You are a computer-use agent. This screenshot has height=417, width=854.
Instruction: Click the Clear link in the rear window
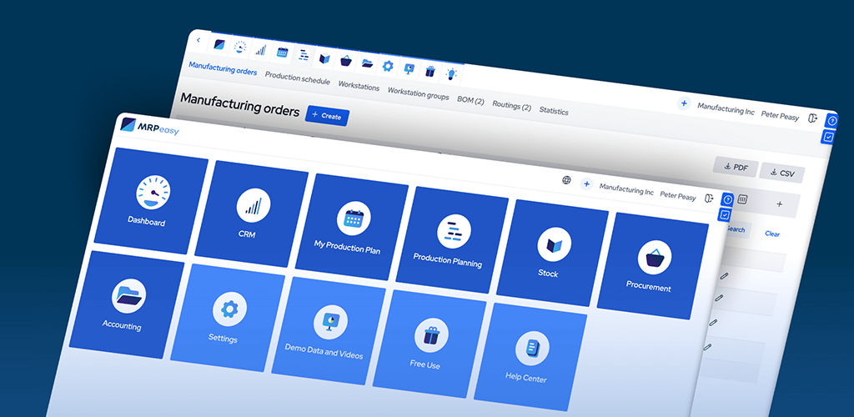tap(771, 234)
